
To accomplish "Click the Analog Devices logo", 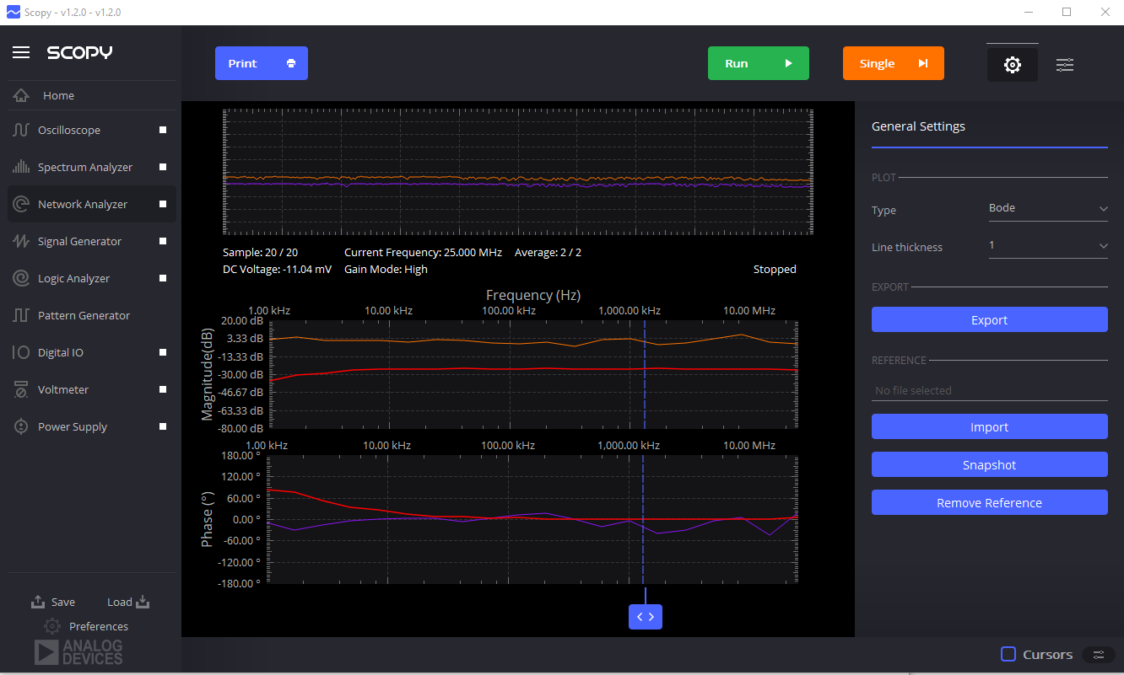I will [78, 651].
